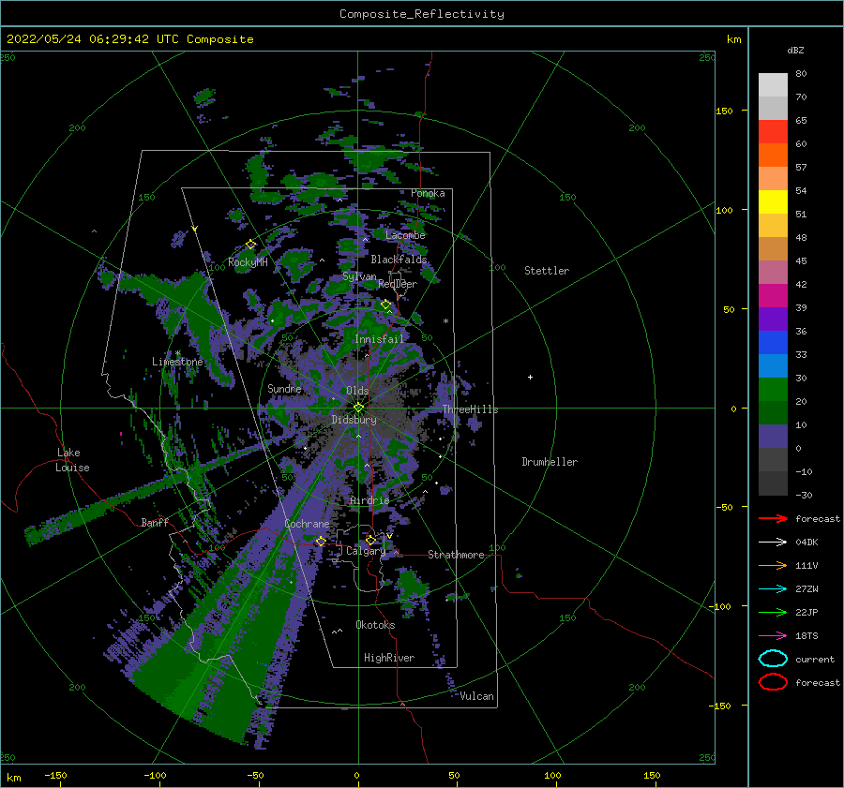Select the 65 dBZ red swatch
Viewport: 844px width, 788px height.
tap(773, 131)
